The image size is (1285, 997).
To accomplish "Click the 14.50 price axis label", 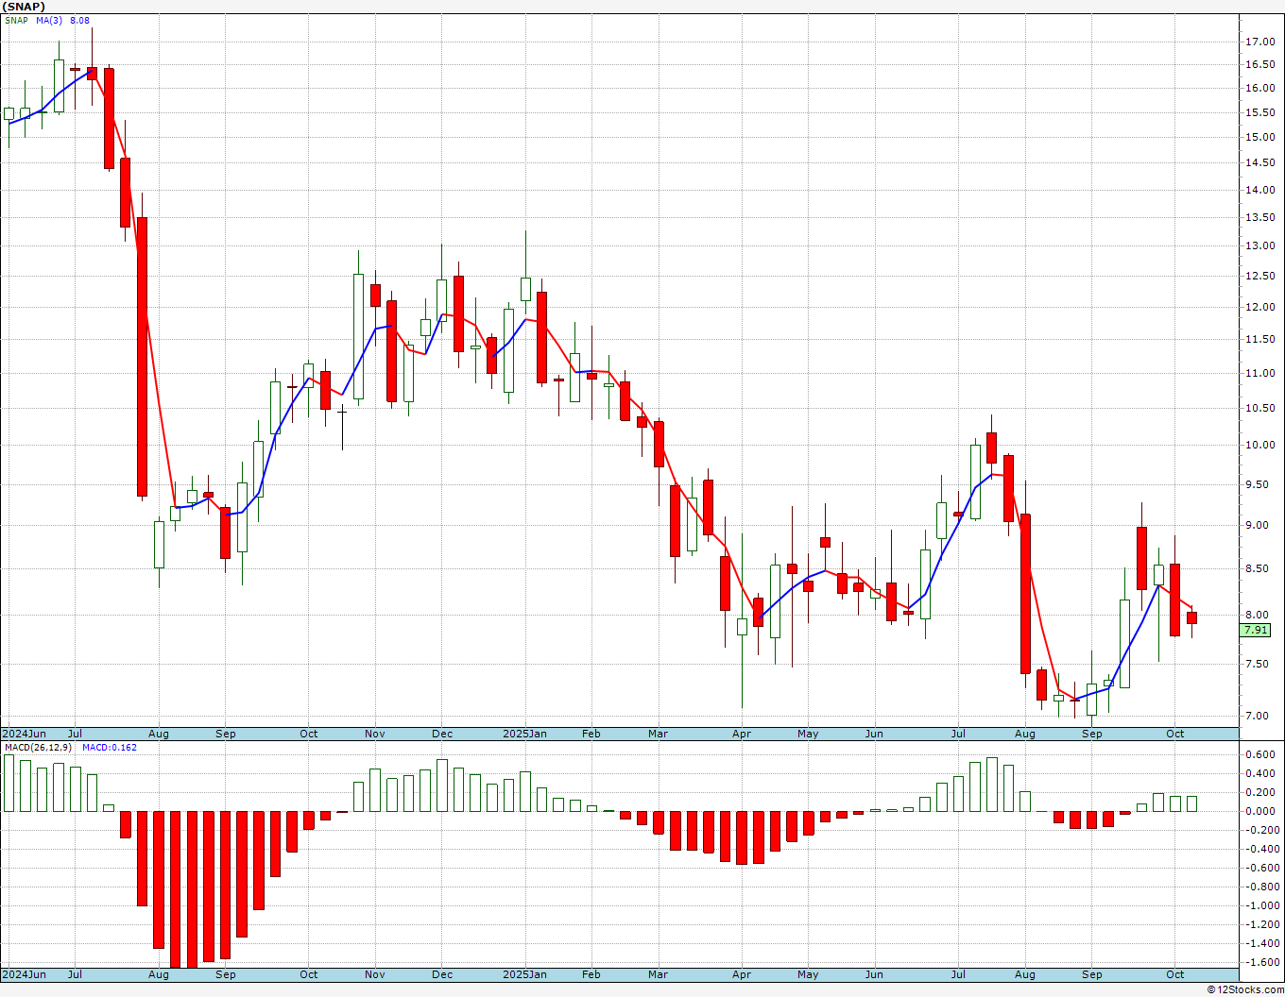I will pos(1259,163).
